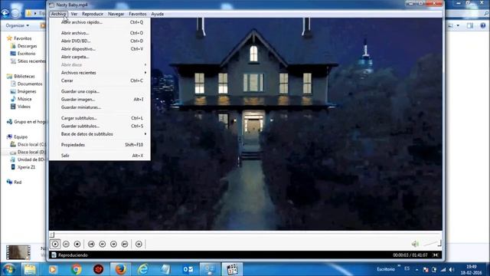Viewport: 490px width, 276px height.
Task: Click the volume slider in player
Action: coord(432,243)
